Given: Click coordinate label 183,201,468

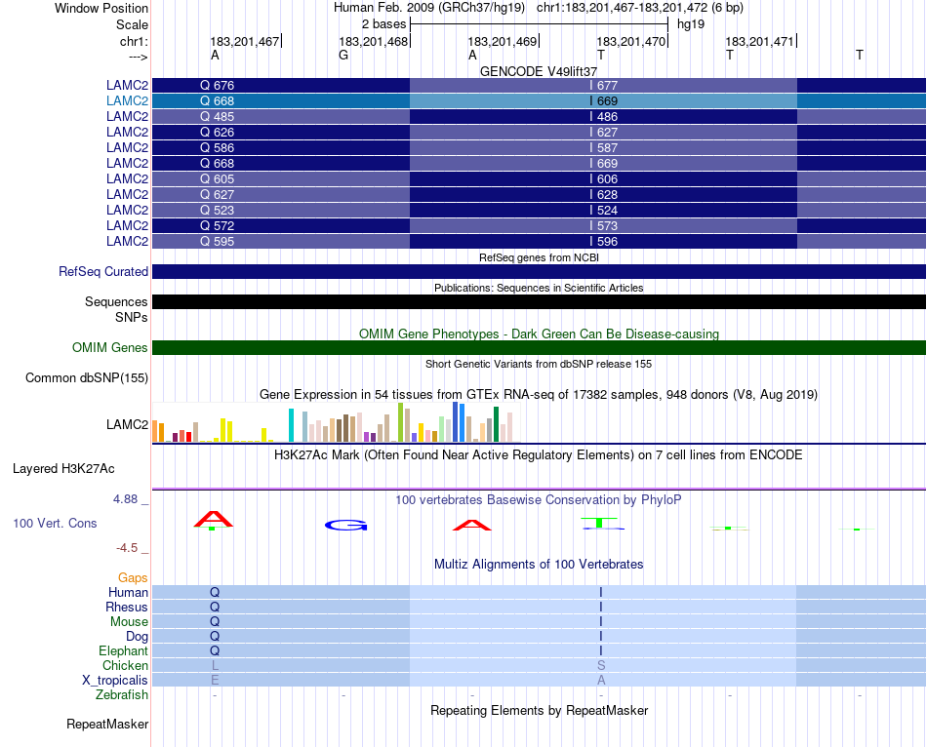Looking at the screenshot, I should [x=373, y=41].
